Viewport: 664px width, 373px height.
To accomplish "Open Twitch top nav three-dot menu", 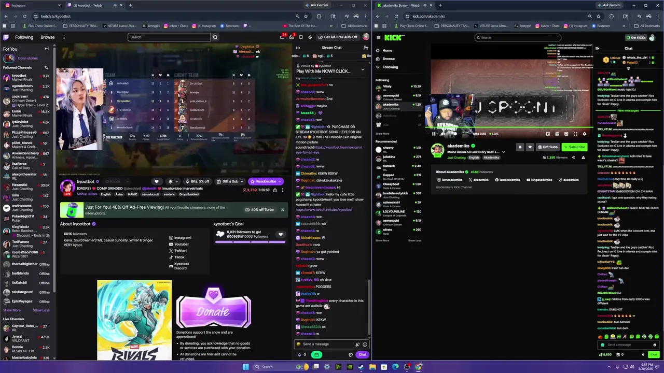I will point(64,37).
